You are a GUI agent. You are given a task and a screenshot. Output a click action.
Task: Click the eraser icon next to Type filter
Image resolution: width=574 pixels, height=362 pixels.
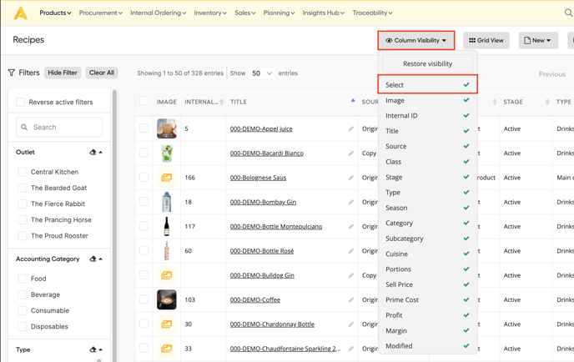tap(93, 349)
